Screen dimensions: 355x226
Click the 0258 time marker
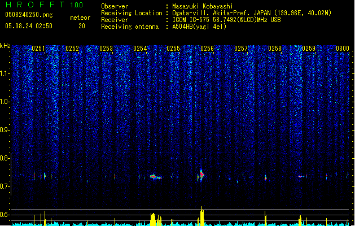pos(275,49)
